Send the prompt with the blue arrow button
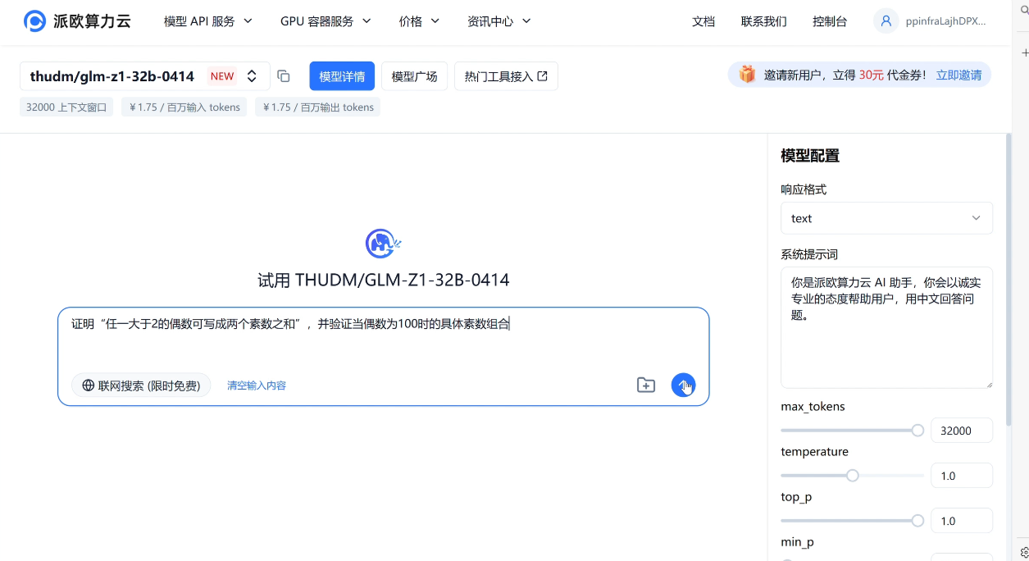 (683, 385)
